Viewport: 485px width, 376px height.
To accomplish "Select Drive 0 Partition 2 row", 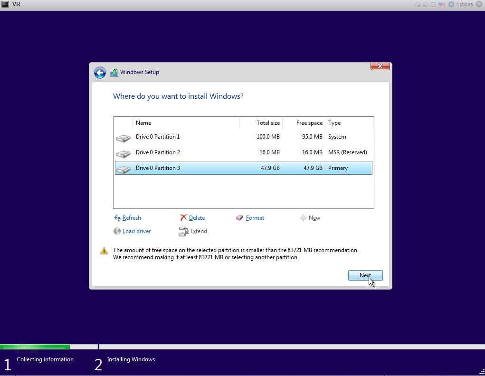I will click(243, 152).
